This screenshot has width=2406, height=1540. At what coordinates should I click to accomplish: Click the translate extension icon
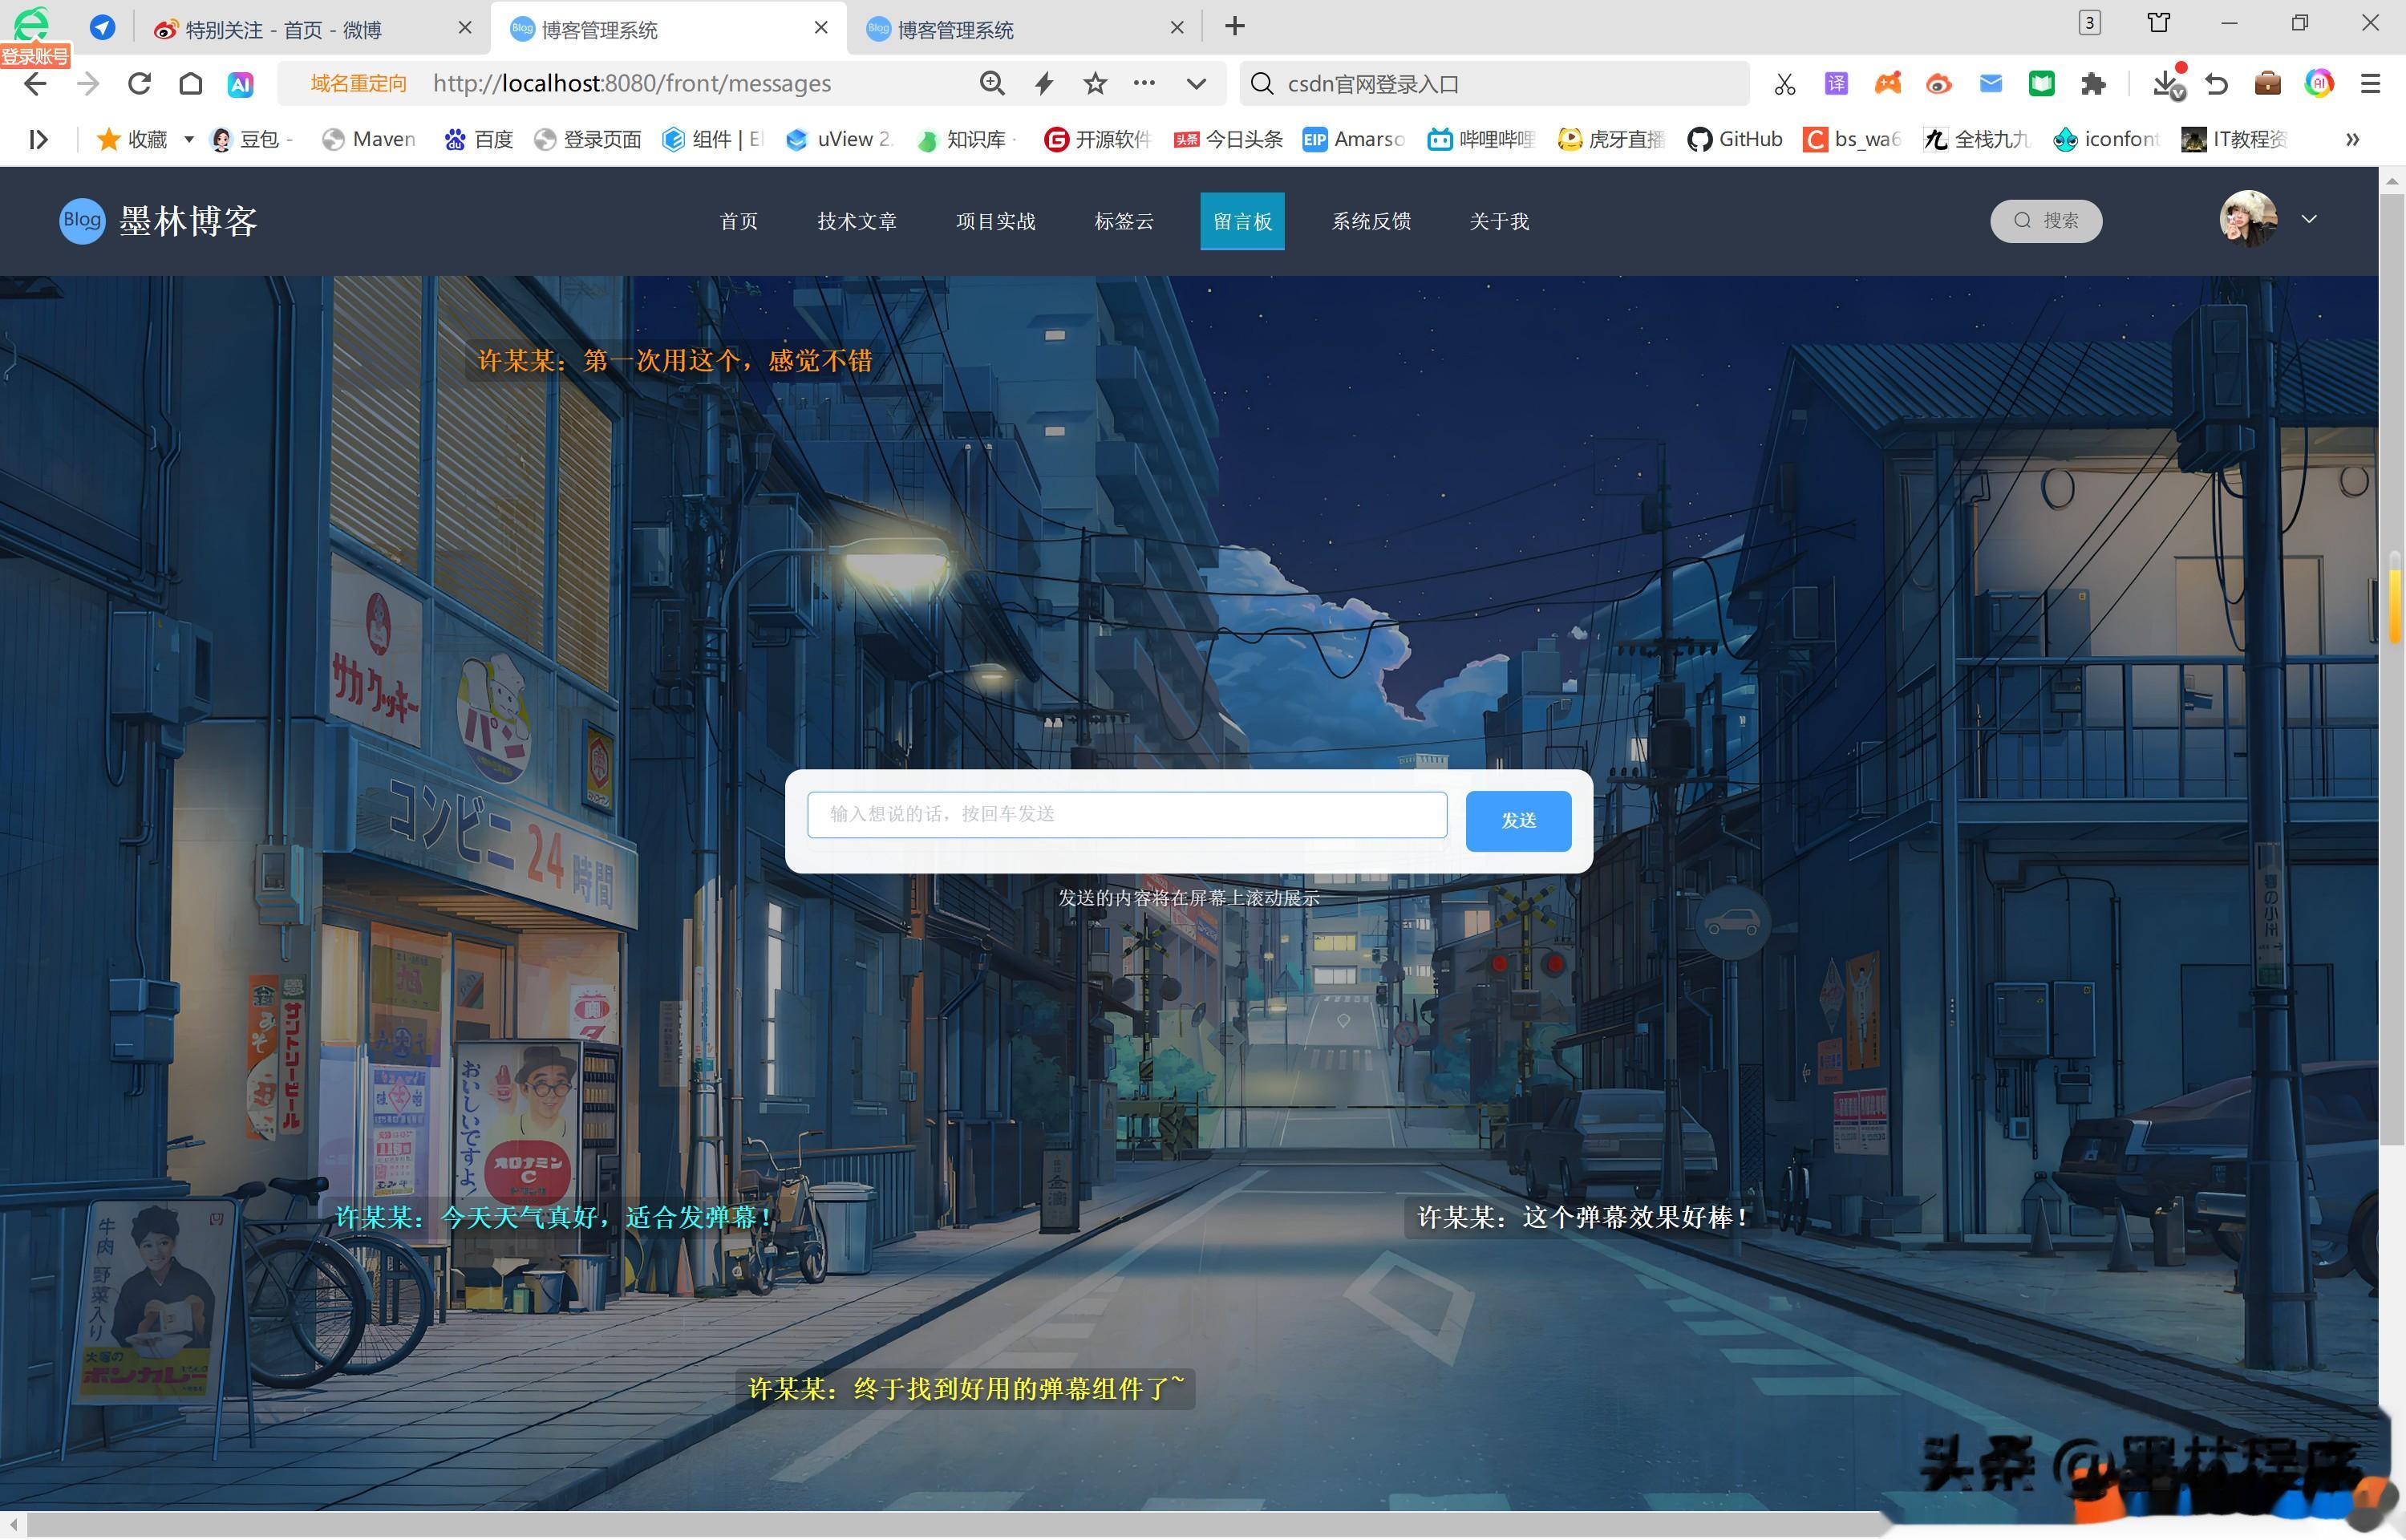click(1837, 84)
